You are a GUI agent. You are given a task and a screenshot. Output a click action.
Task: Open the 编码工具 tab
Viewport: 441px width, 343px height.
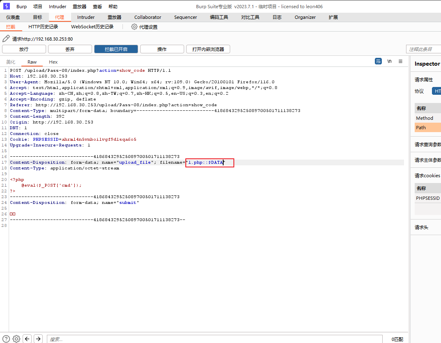(x=219, y=17)
